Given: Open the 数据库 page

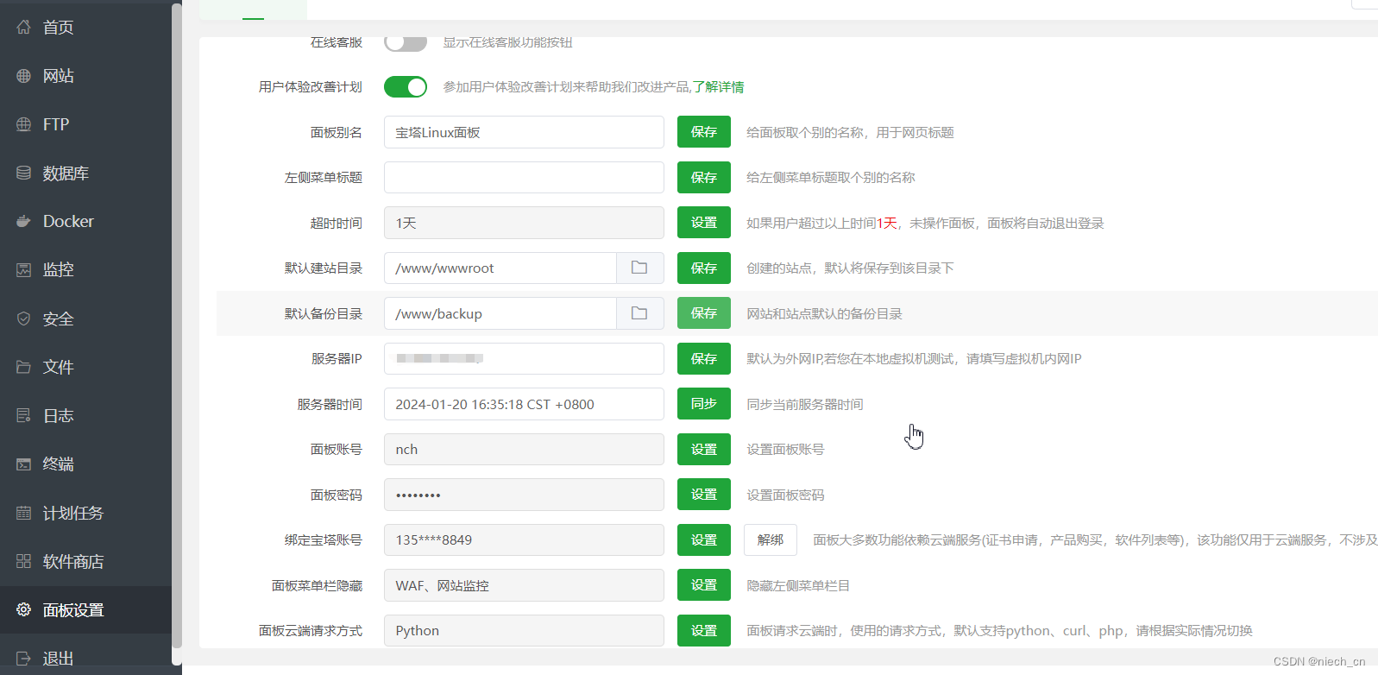Looking at the screenshot, I should [85, 173].
